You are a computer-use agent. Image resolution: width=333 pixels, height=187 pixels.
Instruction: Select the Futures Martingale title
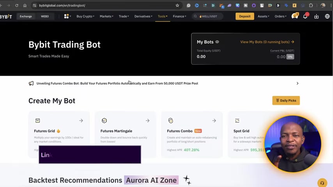click(x=116, y=131)
